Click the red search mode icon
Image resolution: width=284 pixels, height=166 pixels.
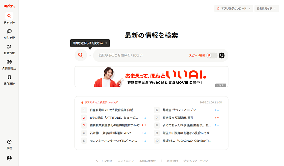coord(81,55)
